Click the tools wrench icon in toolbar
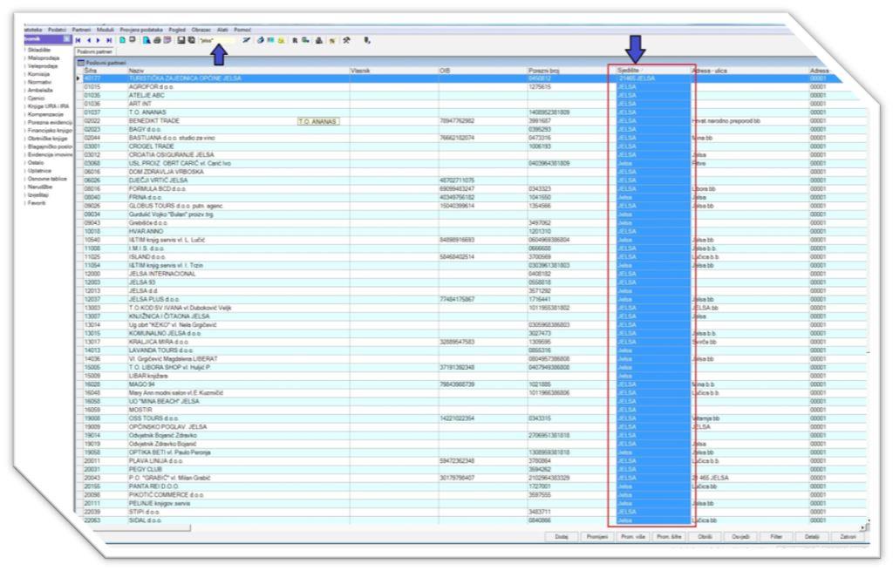 (345, 40)
